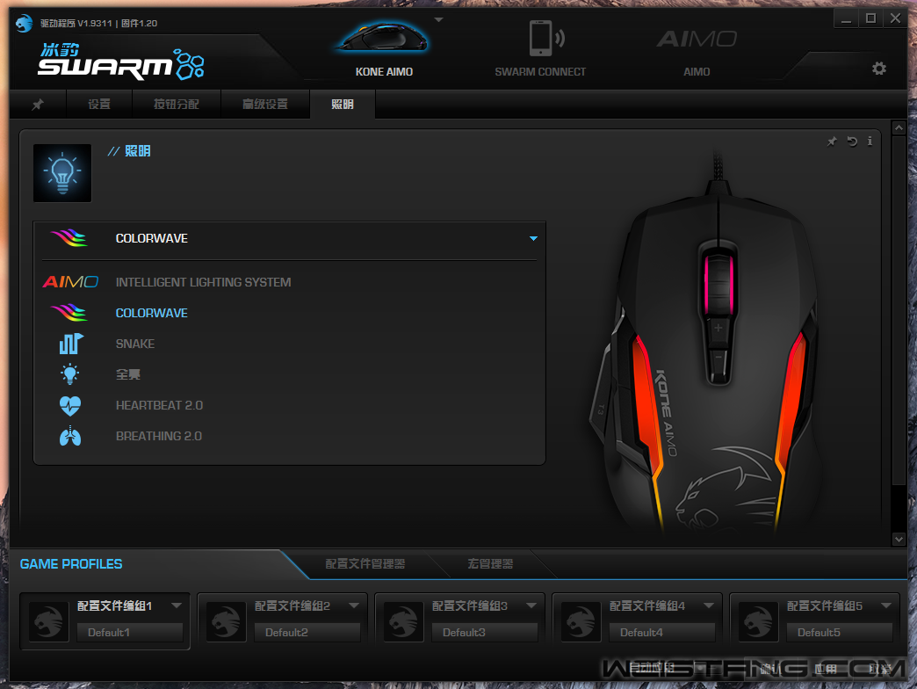The image size is (917, 689).
Task: Expand the 配置文件编组4 profile dropdown arrow
Action: (x=709, y=606)
